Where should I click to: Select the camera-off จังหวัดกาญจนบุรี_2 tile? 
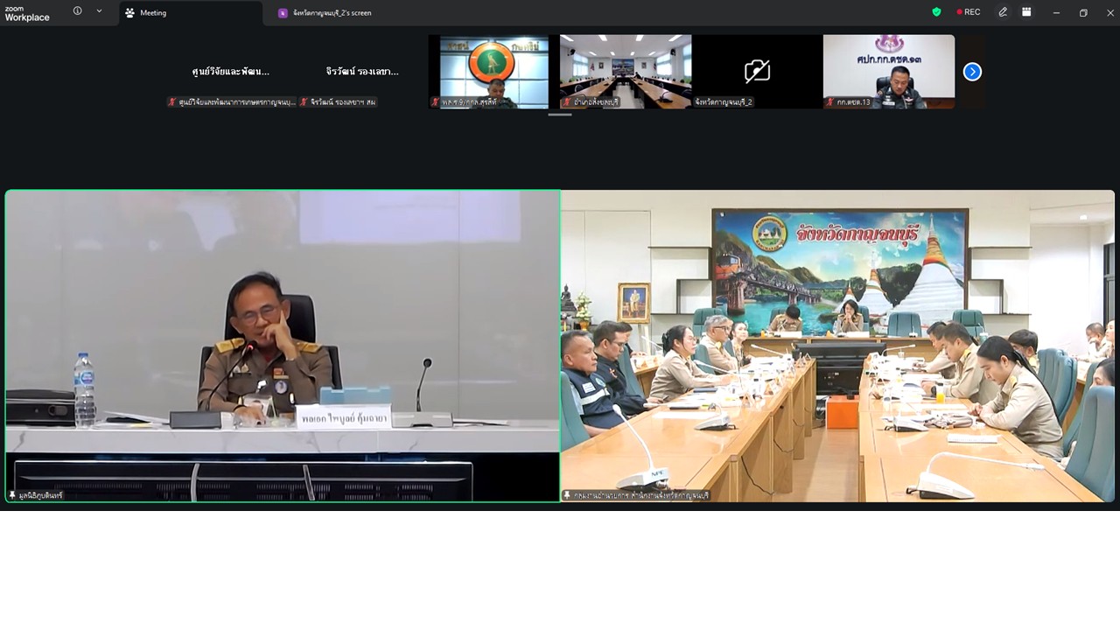point(757,72)
